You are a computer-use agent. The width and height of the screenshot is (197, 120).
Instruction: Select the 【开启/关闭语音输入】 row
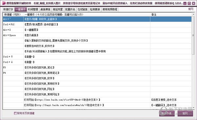[x=97, y=51]
